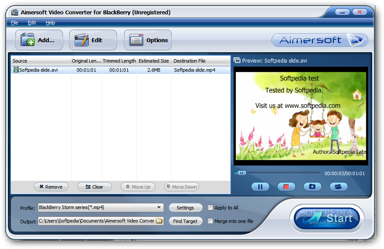Viewport: 384px width, 249px height.
Task: Open the File menu
Action: click(x=14, y=23)
